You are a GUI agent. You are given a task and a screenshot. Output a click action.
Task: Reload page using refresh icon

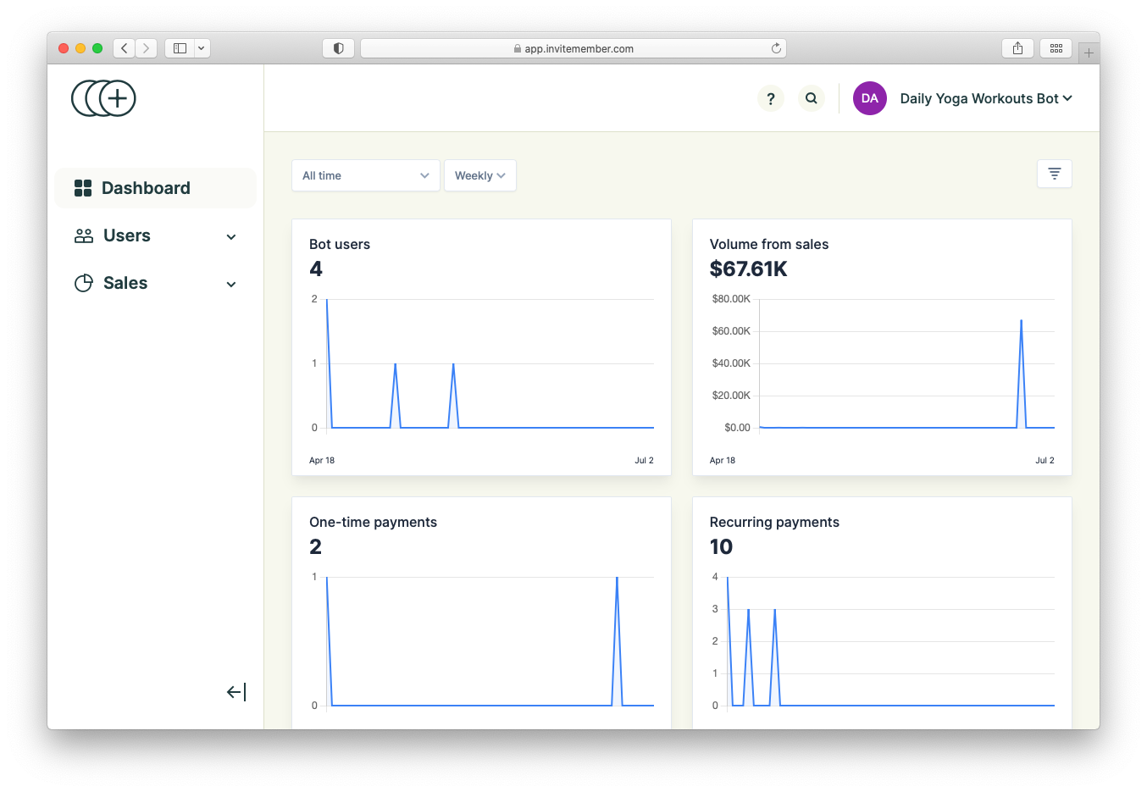click(776, 48)
